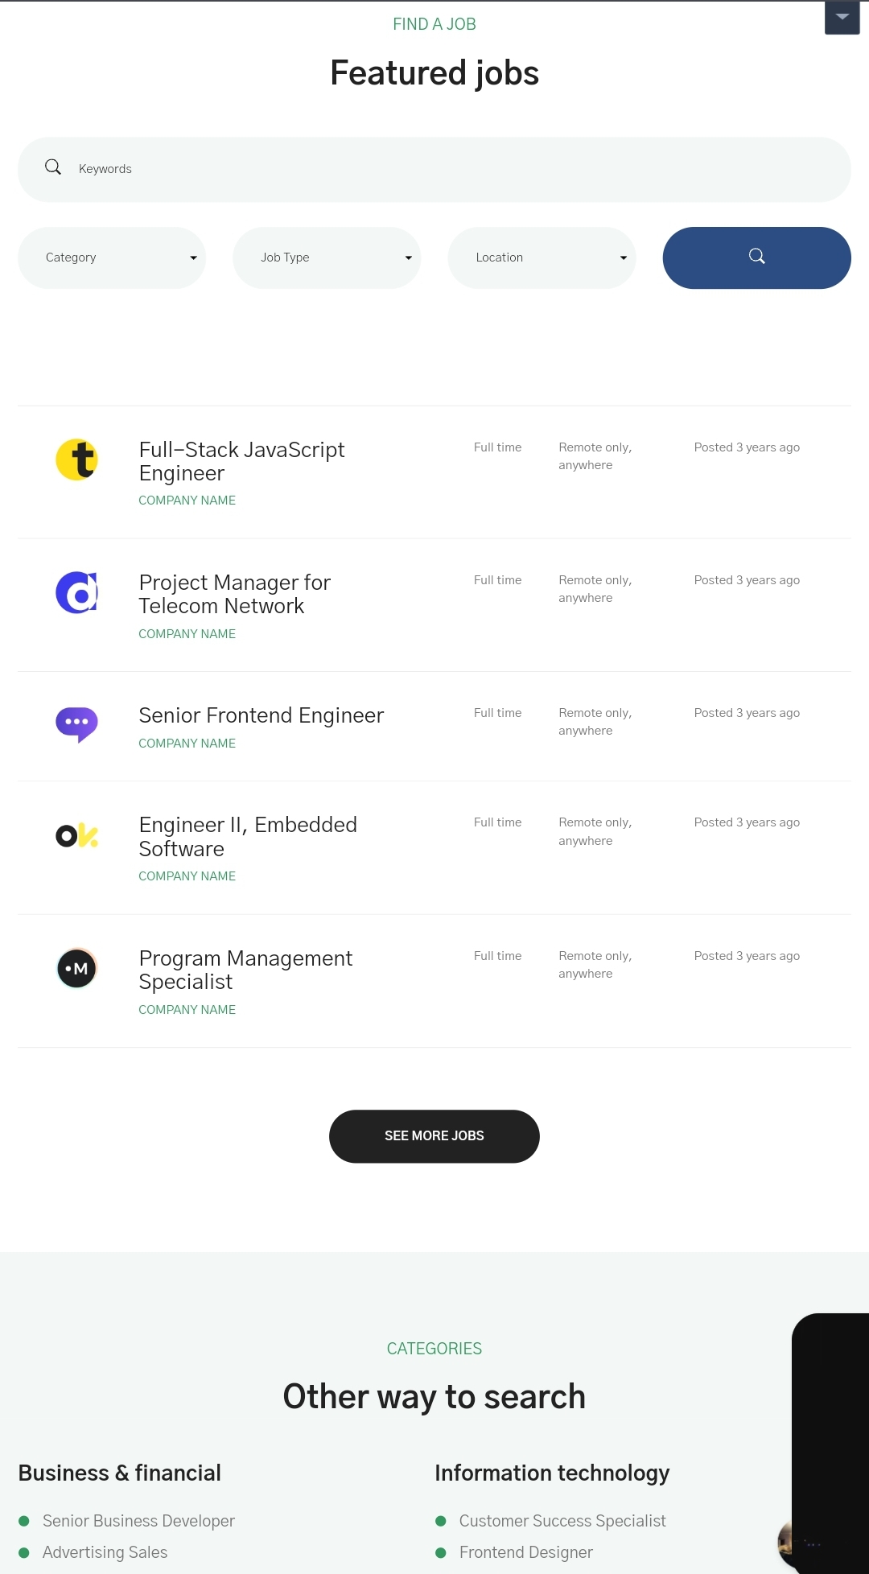Open Engineer II, Embedded Software listing
Viewport: 869px width, 1574px height.
tap(248, 837)
